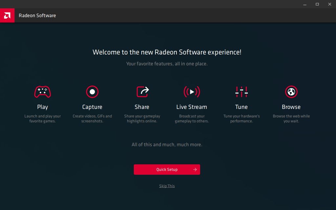Click 'Create videos, GIFs and screenshots.' text

click(92, 118)
